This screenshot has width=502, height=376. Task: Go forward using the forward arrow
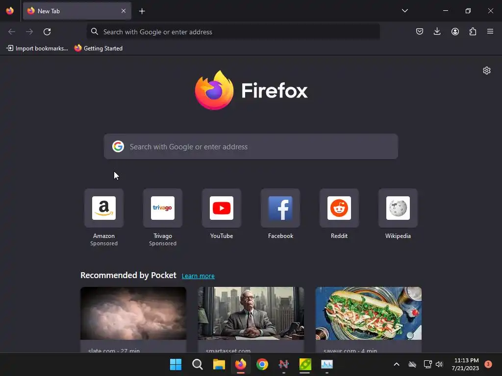[29, 32]
